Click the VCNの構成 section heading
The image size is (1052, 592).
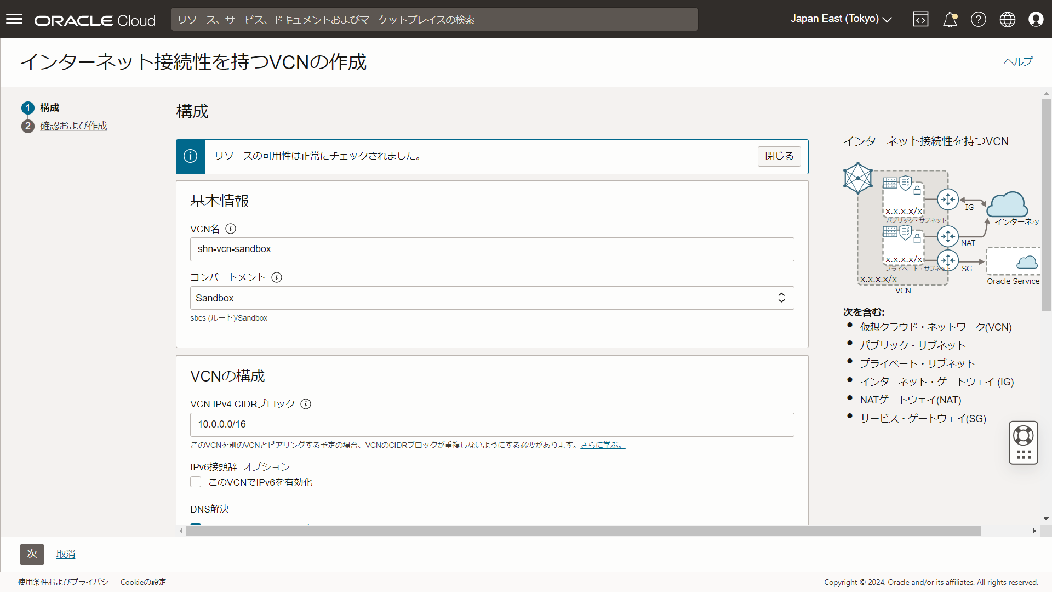pyautogui.click(x=227, y=376)
